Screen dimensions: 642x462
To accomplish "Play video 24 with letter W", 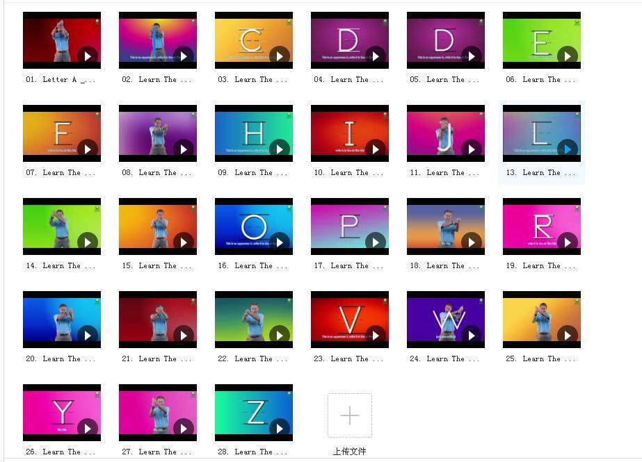I will (472, 336).
